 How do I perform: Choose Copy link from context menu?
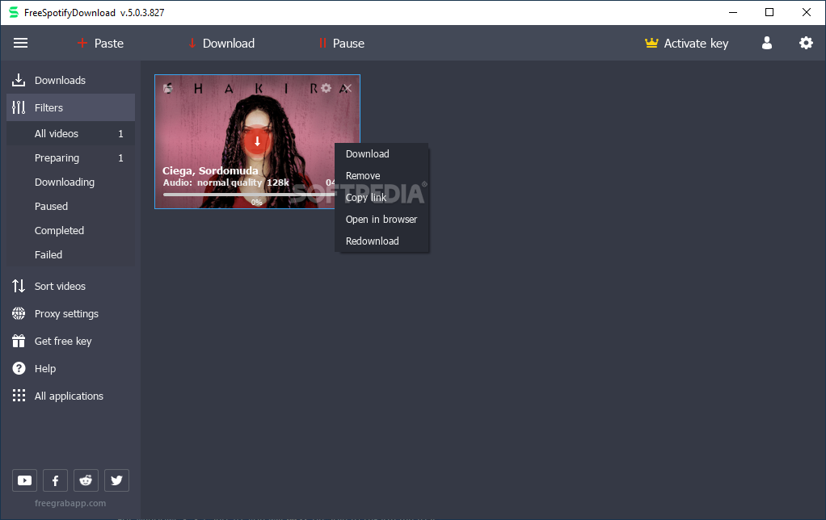[x=382, y=197]
